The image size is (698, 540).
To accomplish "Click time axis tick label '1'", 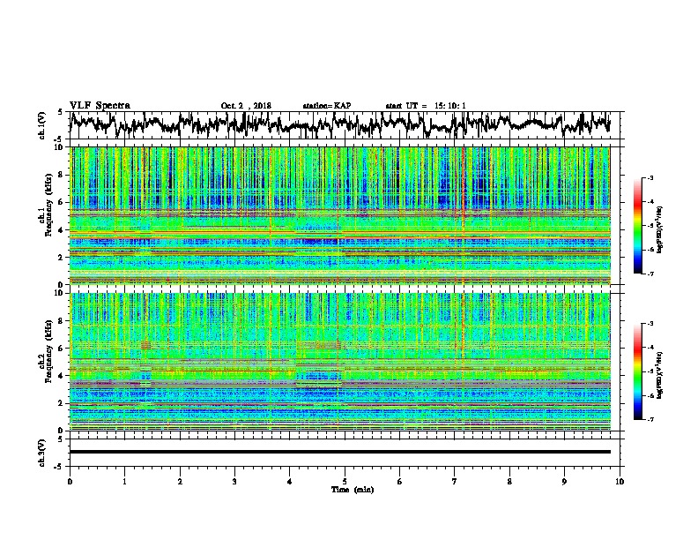I will coord(124,482).
